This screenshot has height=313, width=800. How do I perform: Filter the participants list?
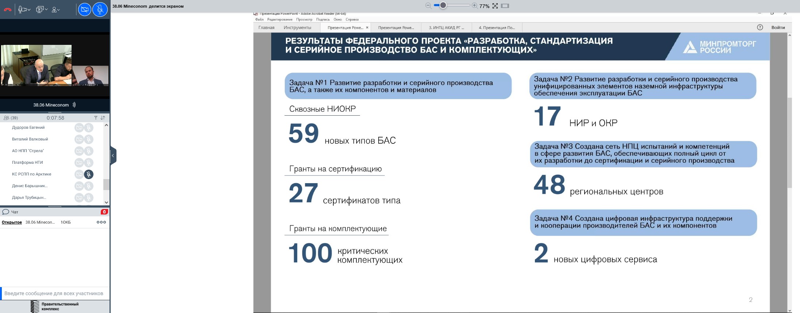coord(96,118)
